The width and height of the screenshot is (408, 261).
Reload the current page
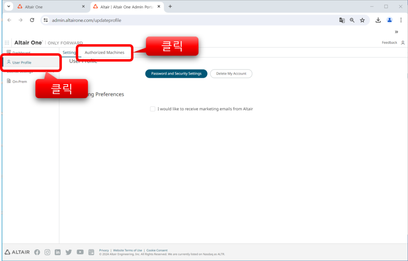32,20
